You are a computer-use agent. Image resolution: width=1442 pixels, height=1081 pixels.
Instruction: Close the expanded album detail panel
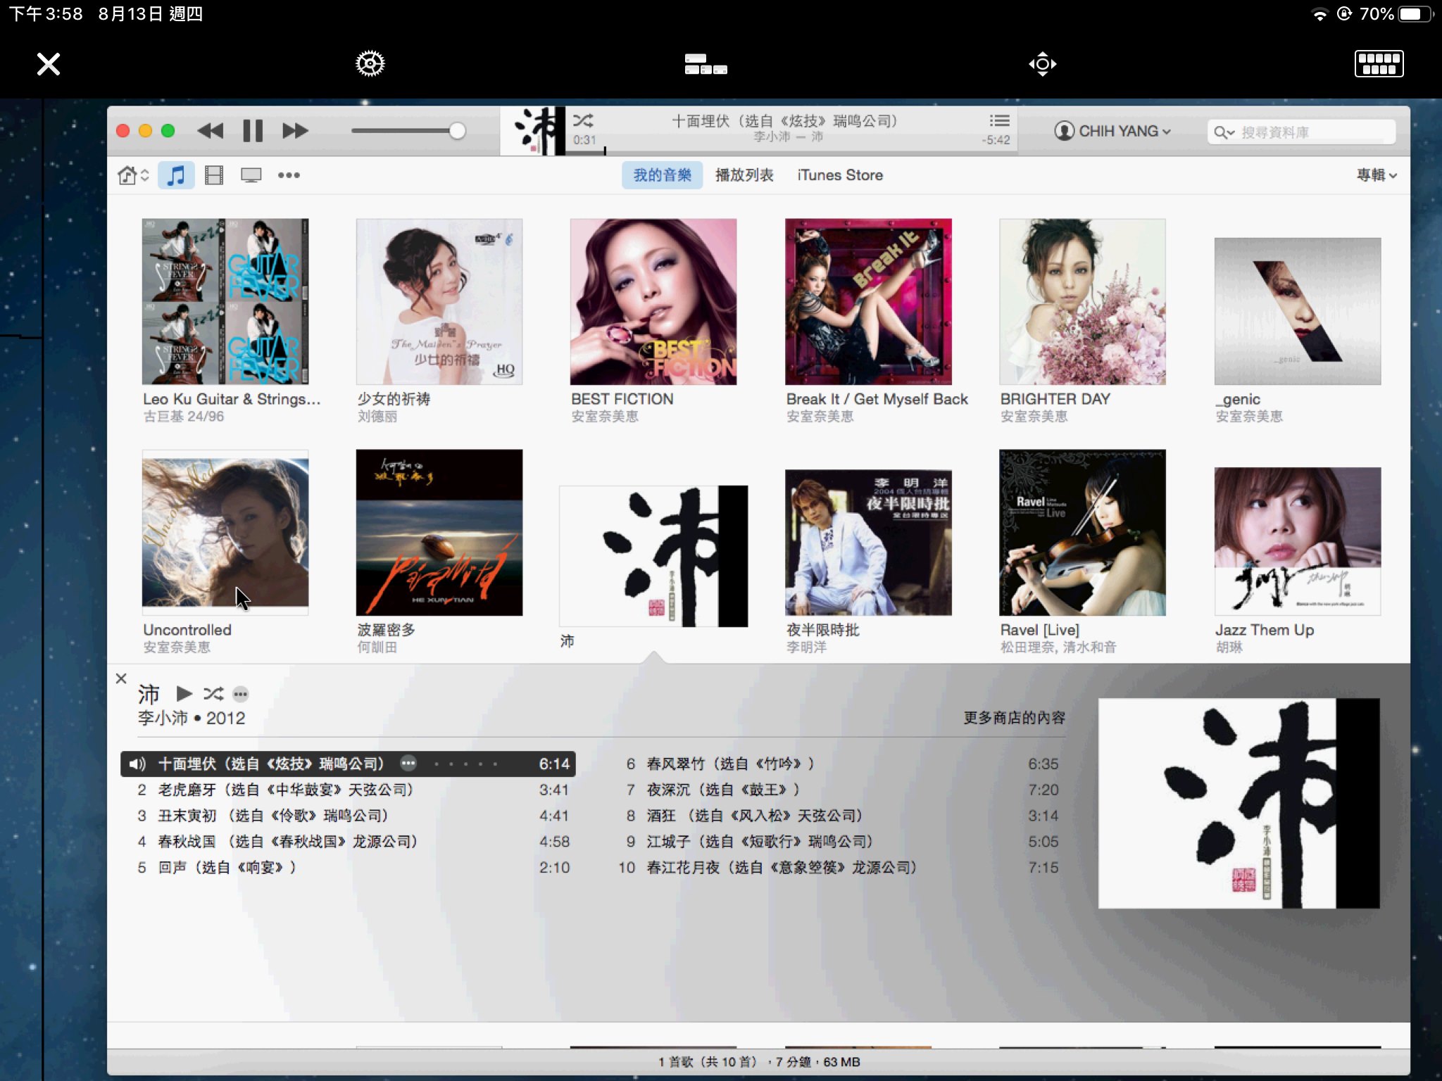pos(121,678)
